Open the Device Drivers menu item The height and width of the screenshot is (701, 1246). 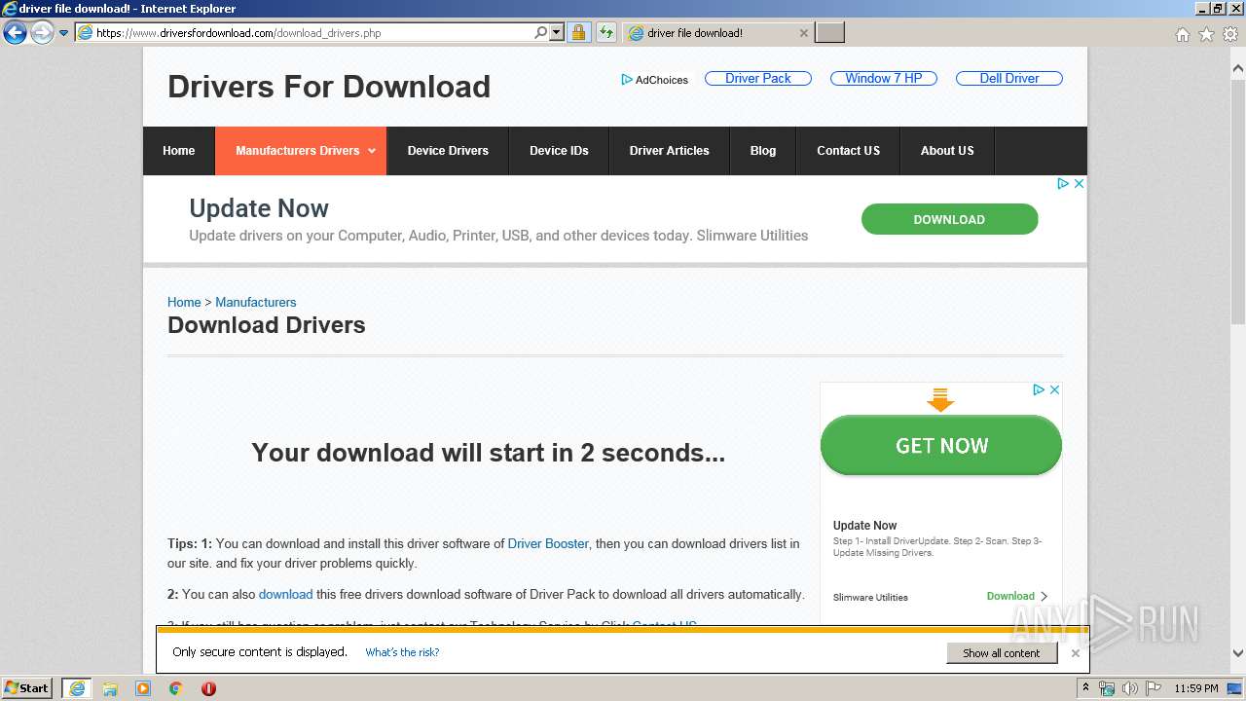448,151
